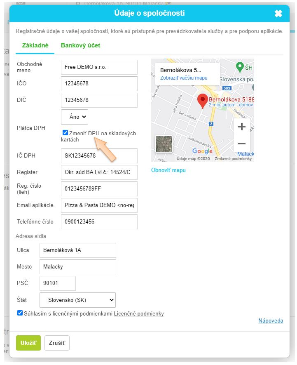Click the green ŠH map marker
297x365 pixels.
coord(239,66)
